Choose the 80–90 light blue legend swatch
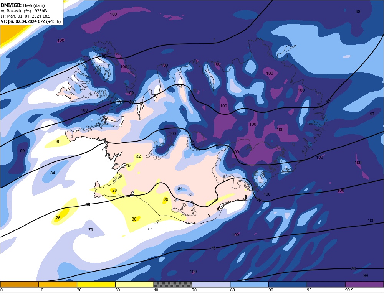384x293 pixels. (x=249, y=285)
